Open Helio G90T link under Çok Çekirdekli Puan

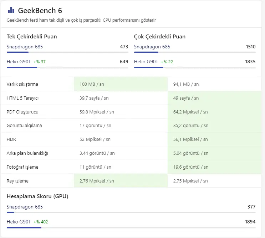pos(146,62)
